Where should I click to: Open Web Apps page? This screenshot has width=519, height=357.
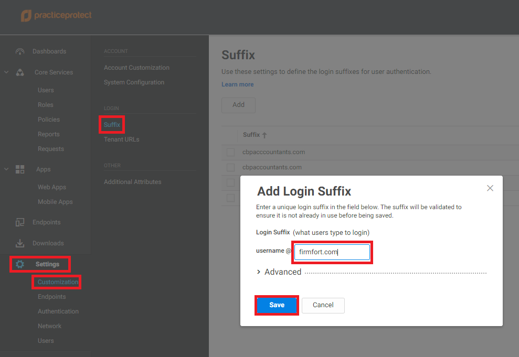pos(52,187)
